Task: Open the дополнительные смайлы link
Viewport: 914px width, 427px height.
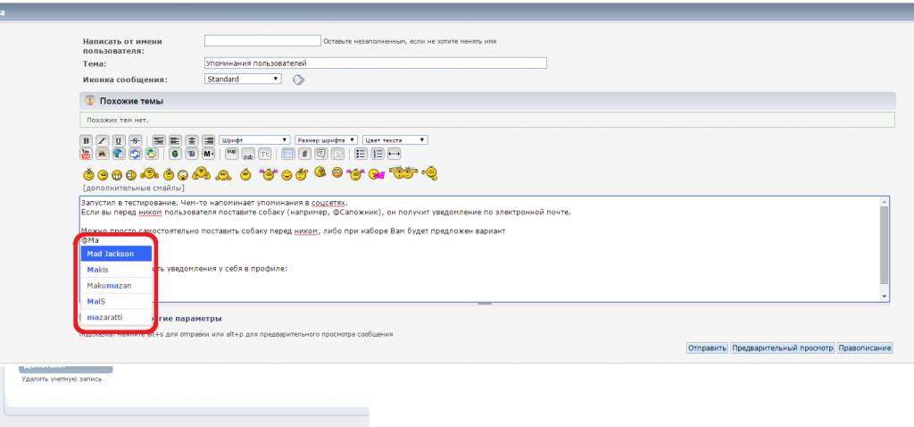Action: pos(134,188)
